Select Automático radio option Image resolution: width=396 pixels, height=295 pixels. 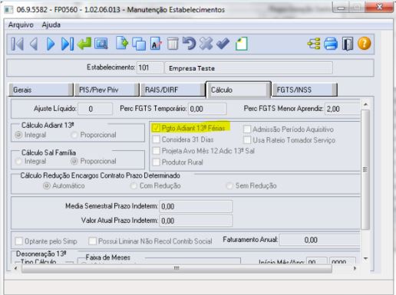point(47,185)
